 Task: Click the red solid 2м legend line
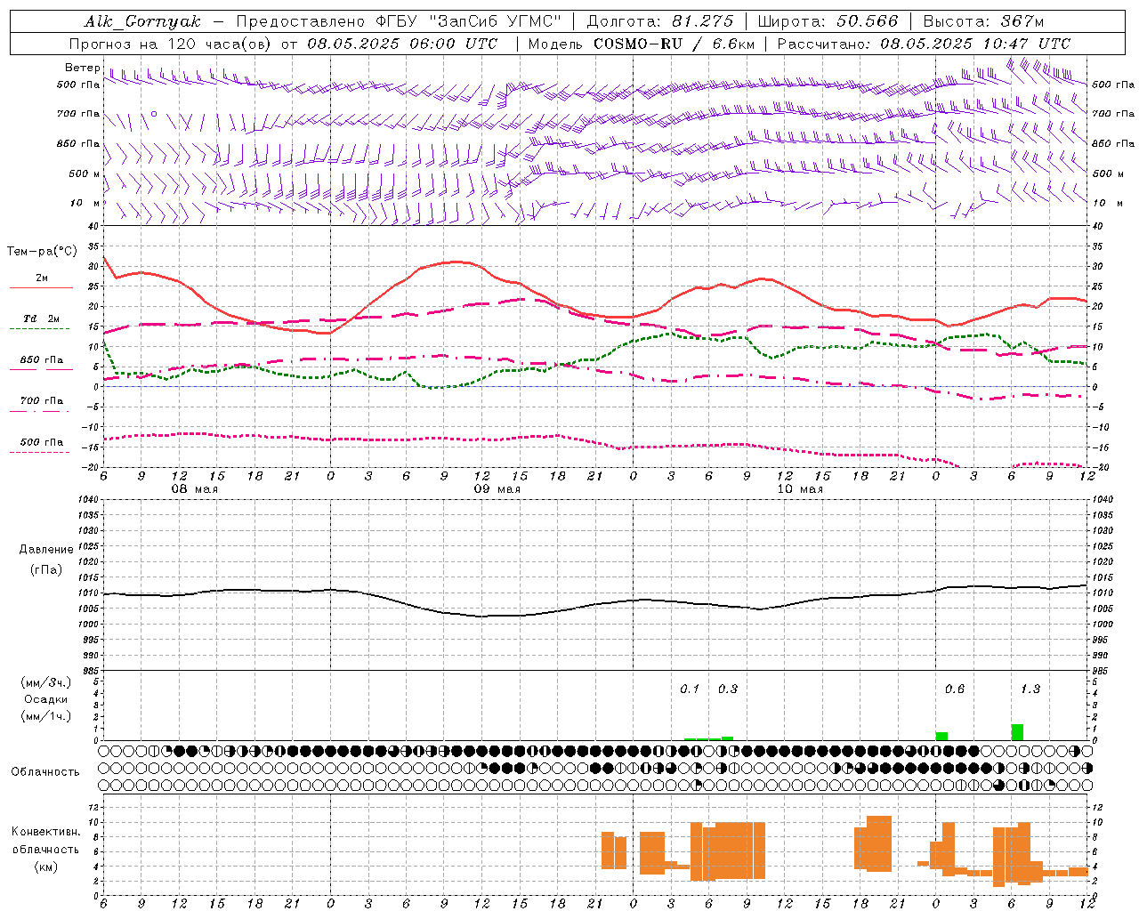tap(41, 288)
